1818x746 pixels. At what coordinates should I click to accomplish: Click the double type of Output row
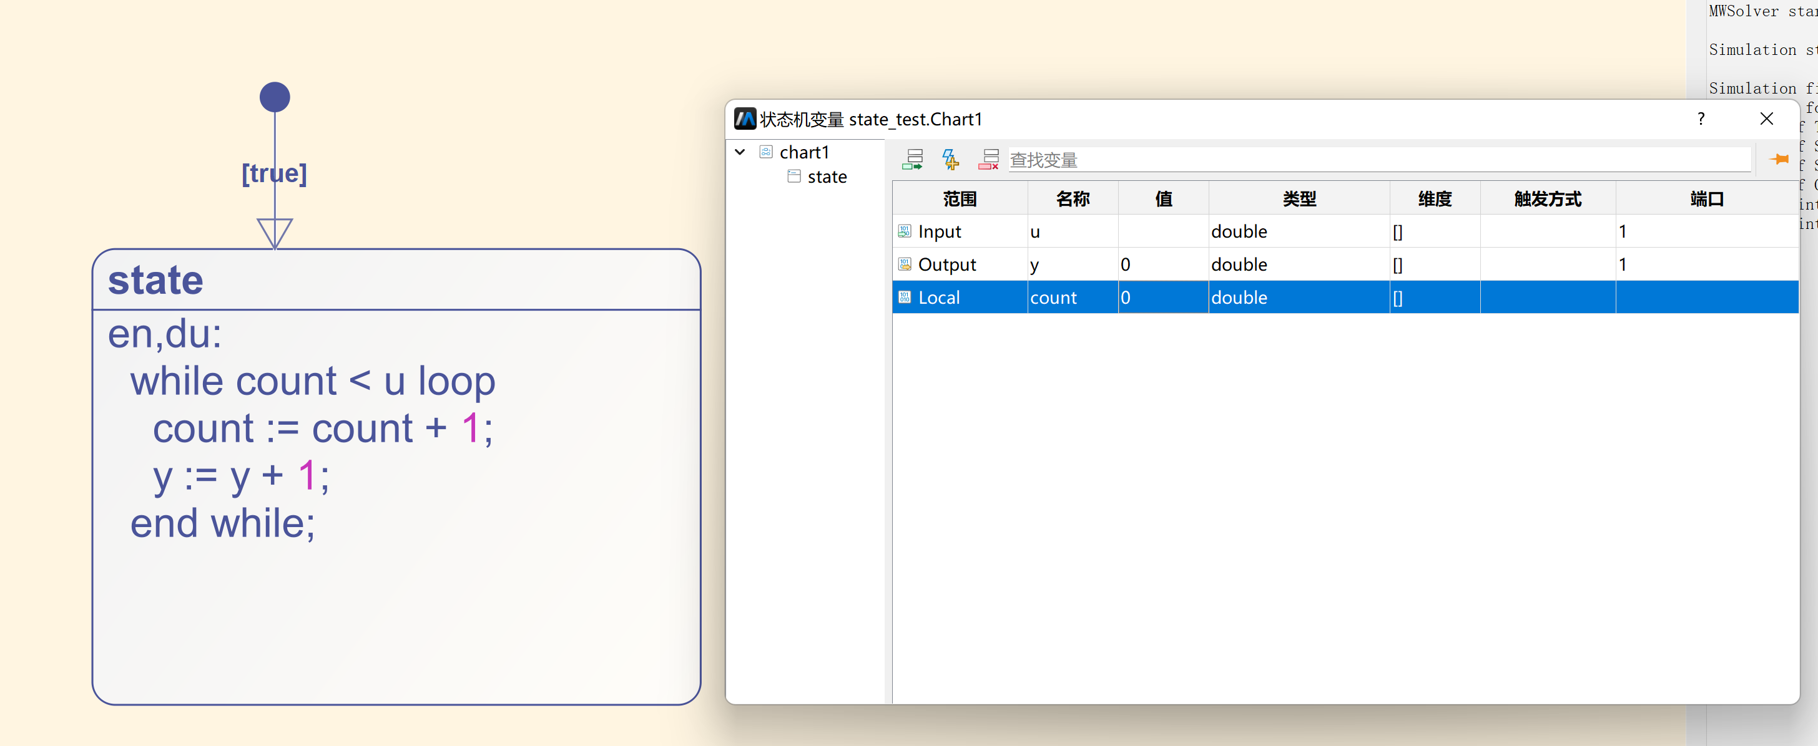click(x=1299, y=264)
